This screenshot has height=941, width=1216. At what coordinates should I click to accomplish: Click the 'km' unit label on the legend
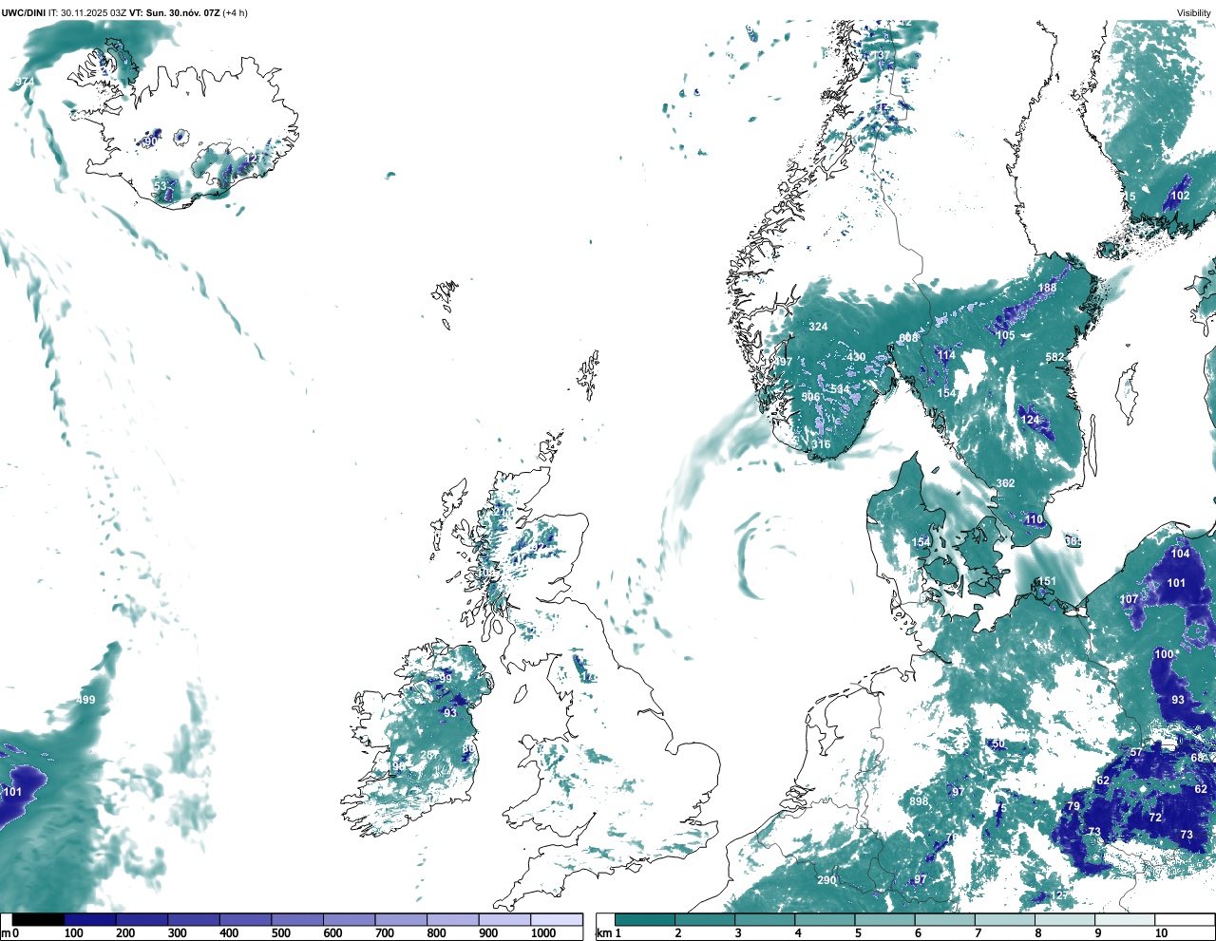tap(604, 933)
